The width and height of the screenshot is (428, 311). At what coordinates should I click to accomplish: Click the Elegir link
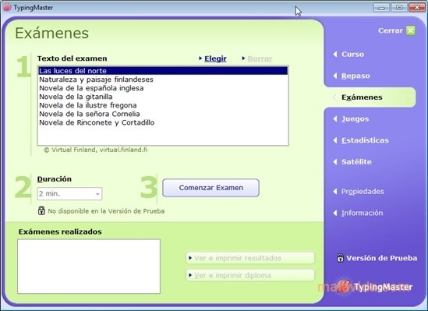(215, 58)
